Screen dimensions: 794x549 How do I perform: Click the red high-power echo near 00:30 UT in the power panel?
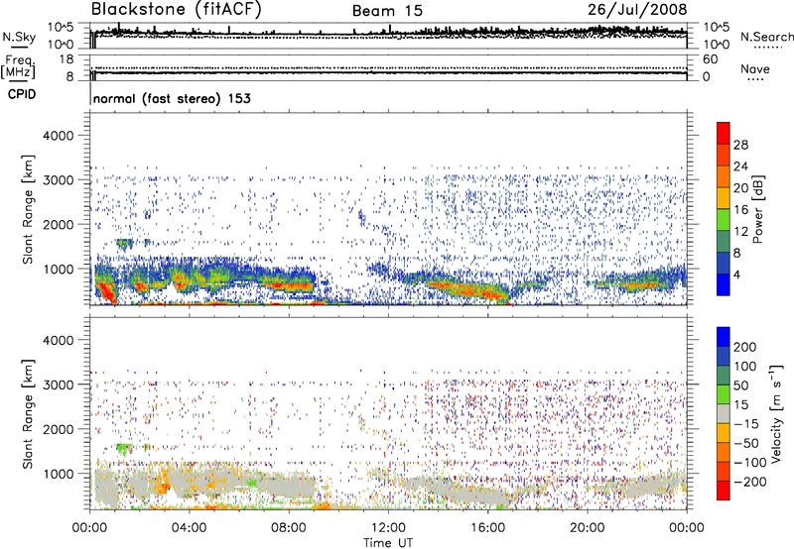click(107, 292)
